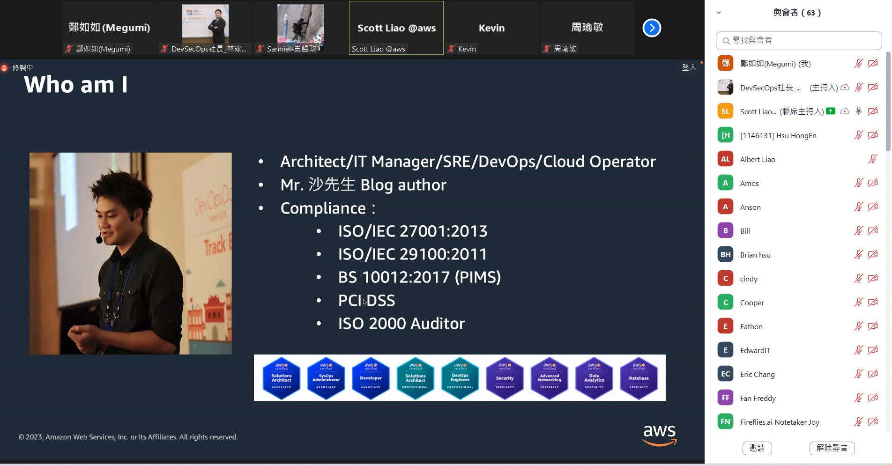
Task: Click the participant search field
Action: pyautogui.click(x=799, y=41)
